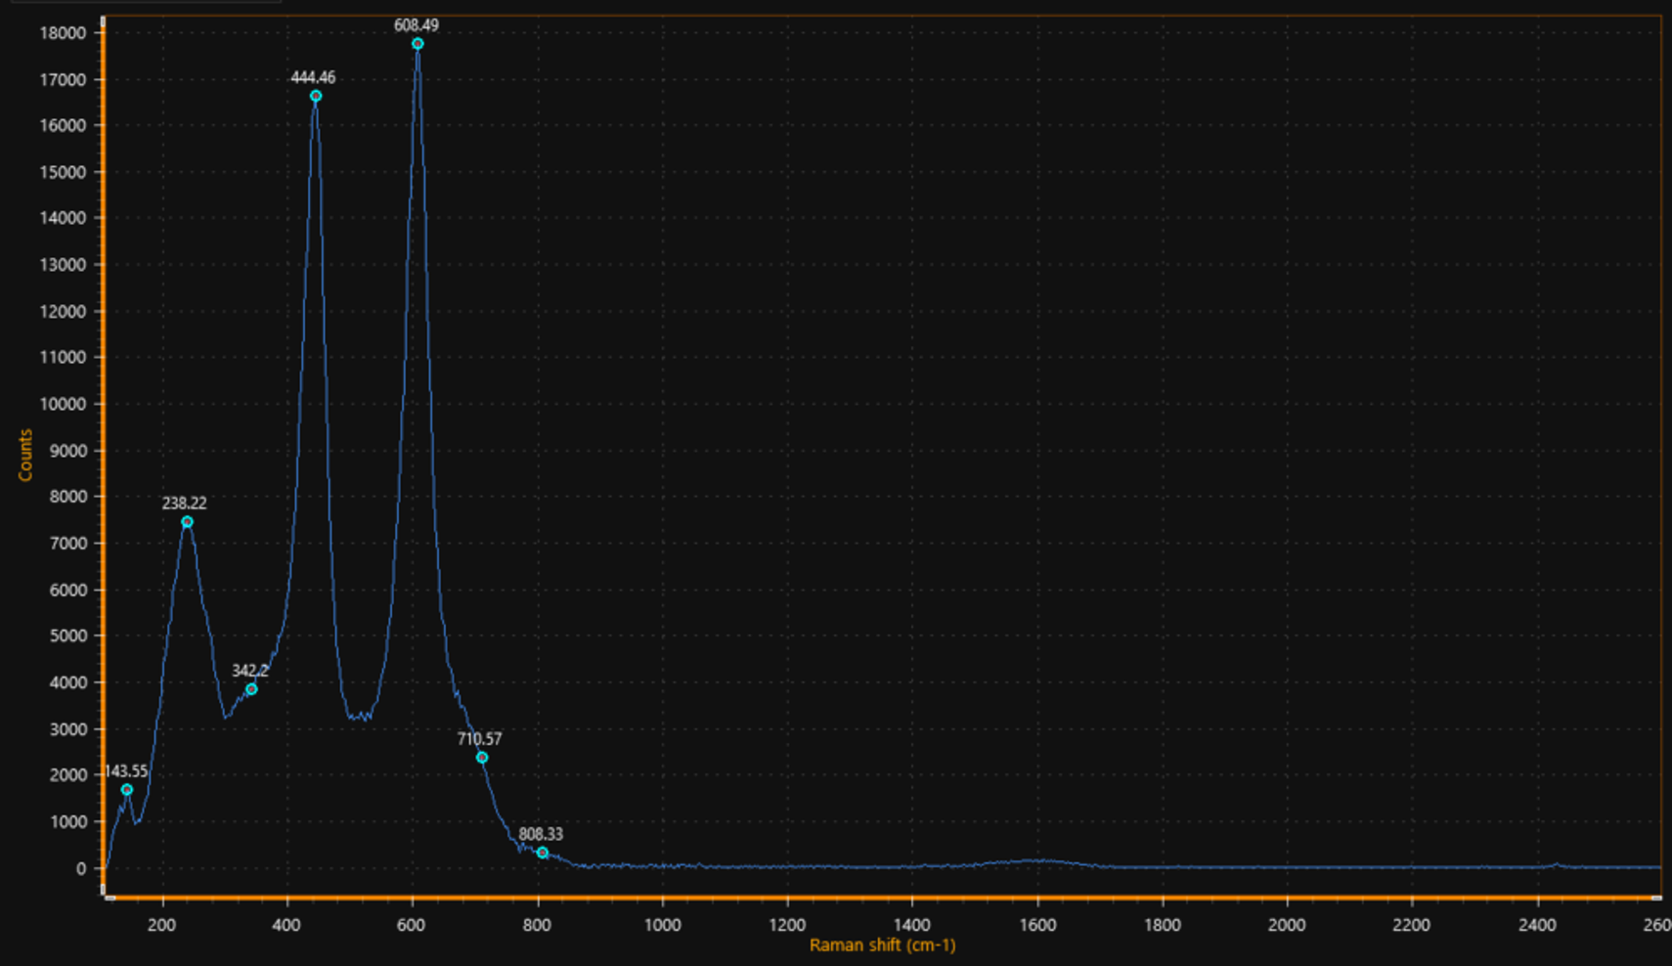Click the 0 tick label on Y axis
The width and height of the screenshot is (1672, 966).
coord(82,868)
